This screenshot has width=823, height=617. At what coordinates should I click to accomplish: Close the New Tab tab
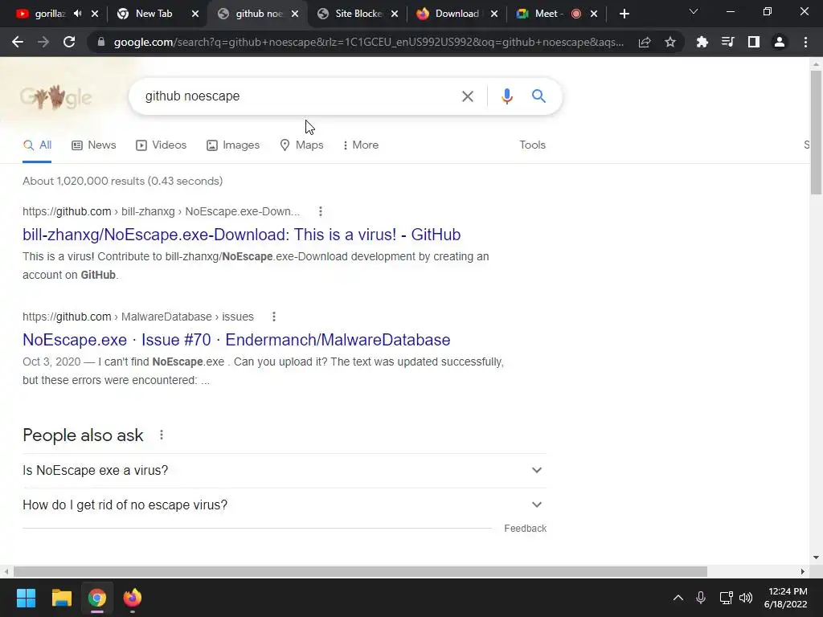(x=195, y=14)
